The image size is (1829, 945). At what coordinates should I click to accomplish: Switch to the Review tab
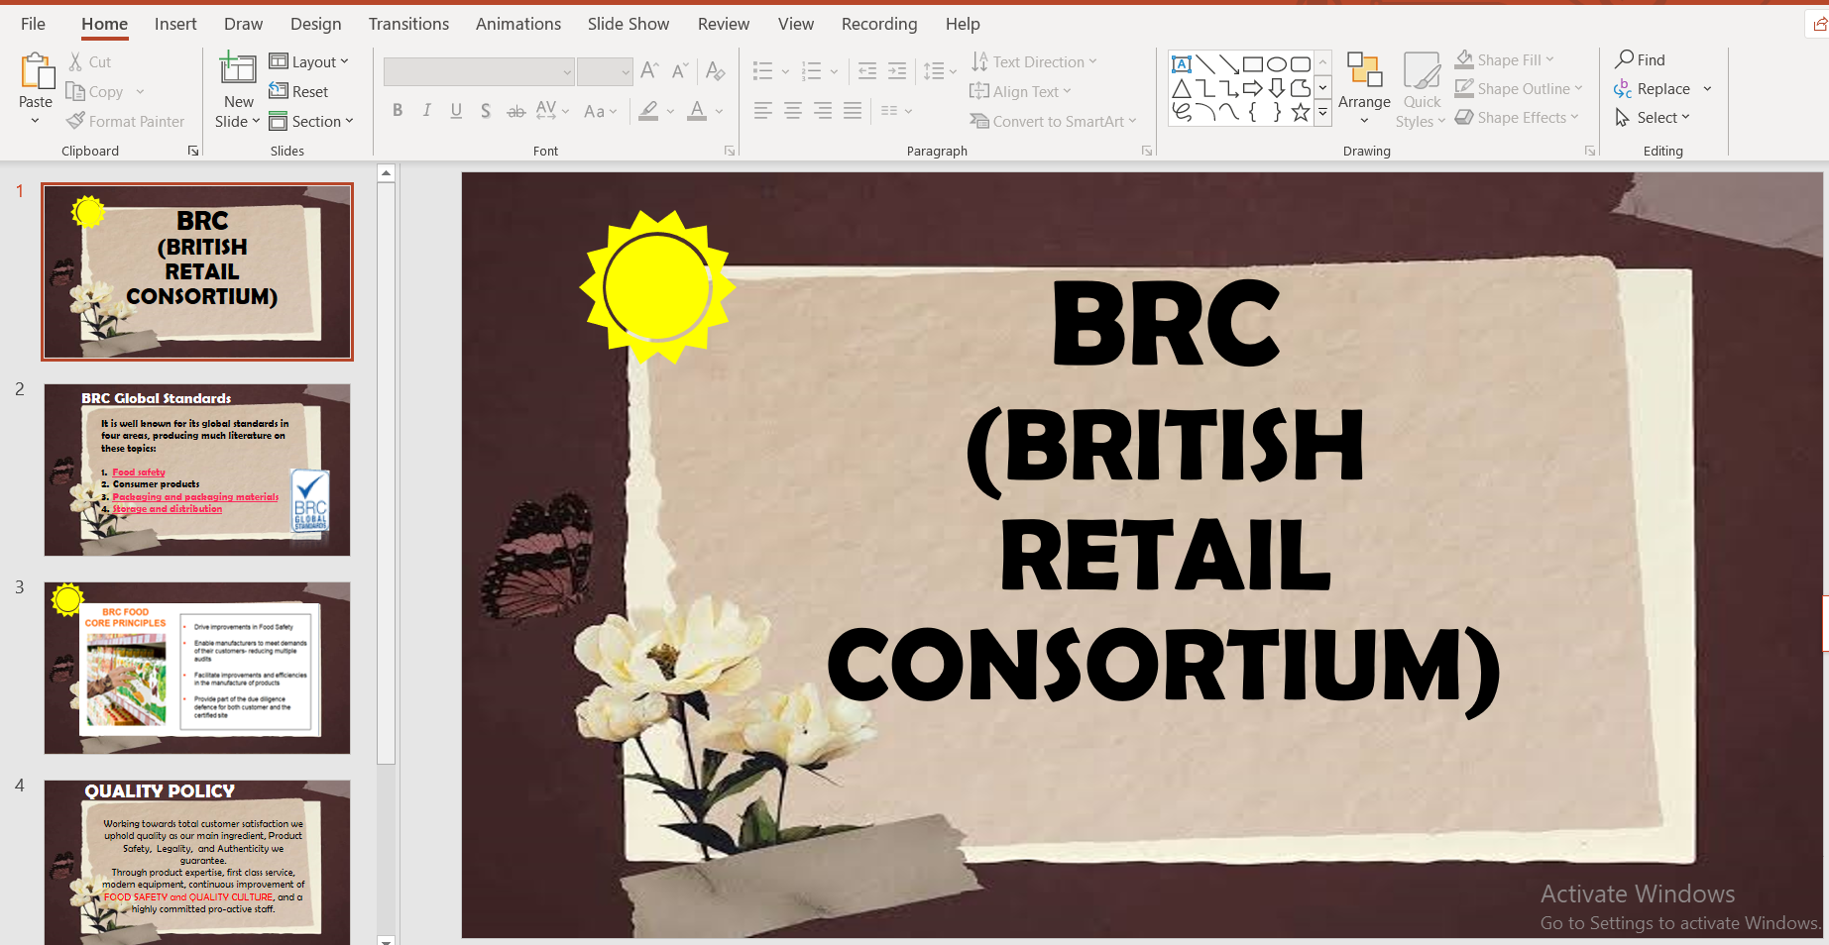tap(724, 24)
